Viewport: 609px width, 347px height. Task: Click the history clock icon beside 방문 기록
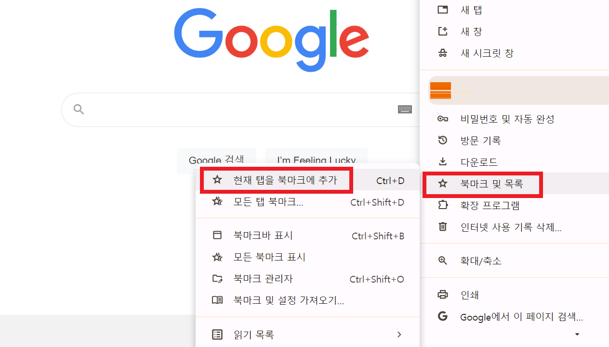point(442,140)
